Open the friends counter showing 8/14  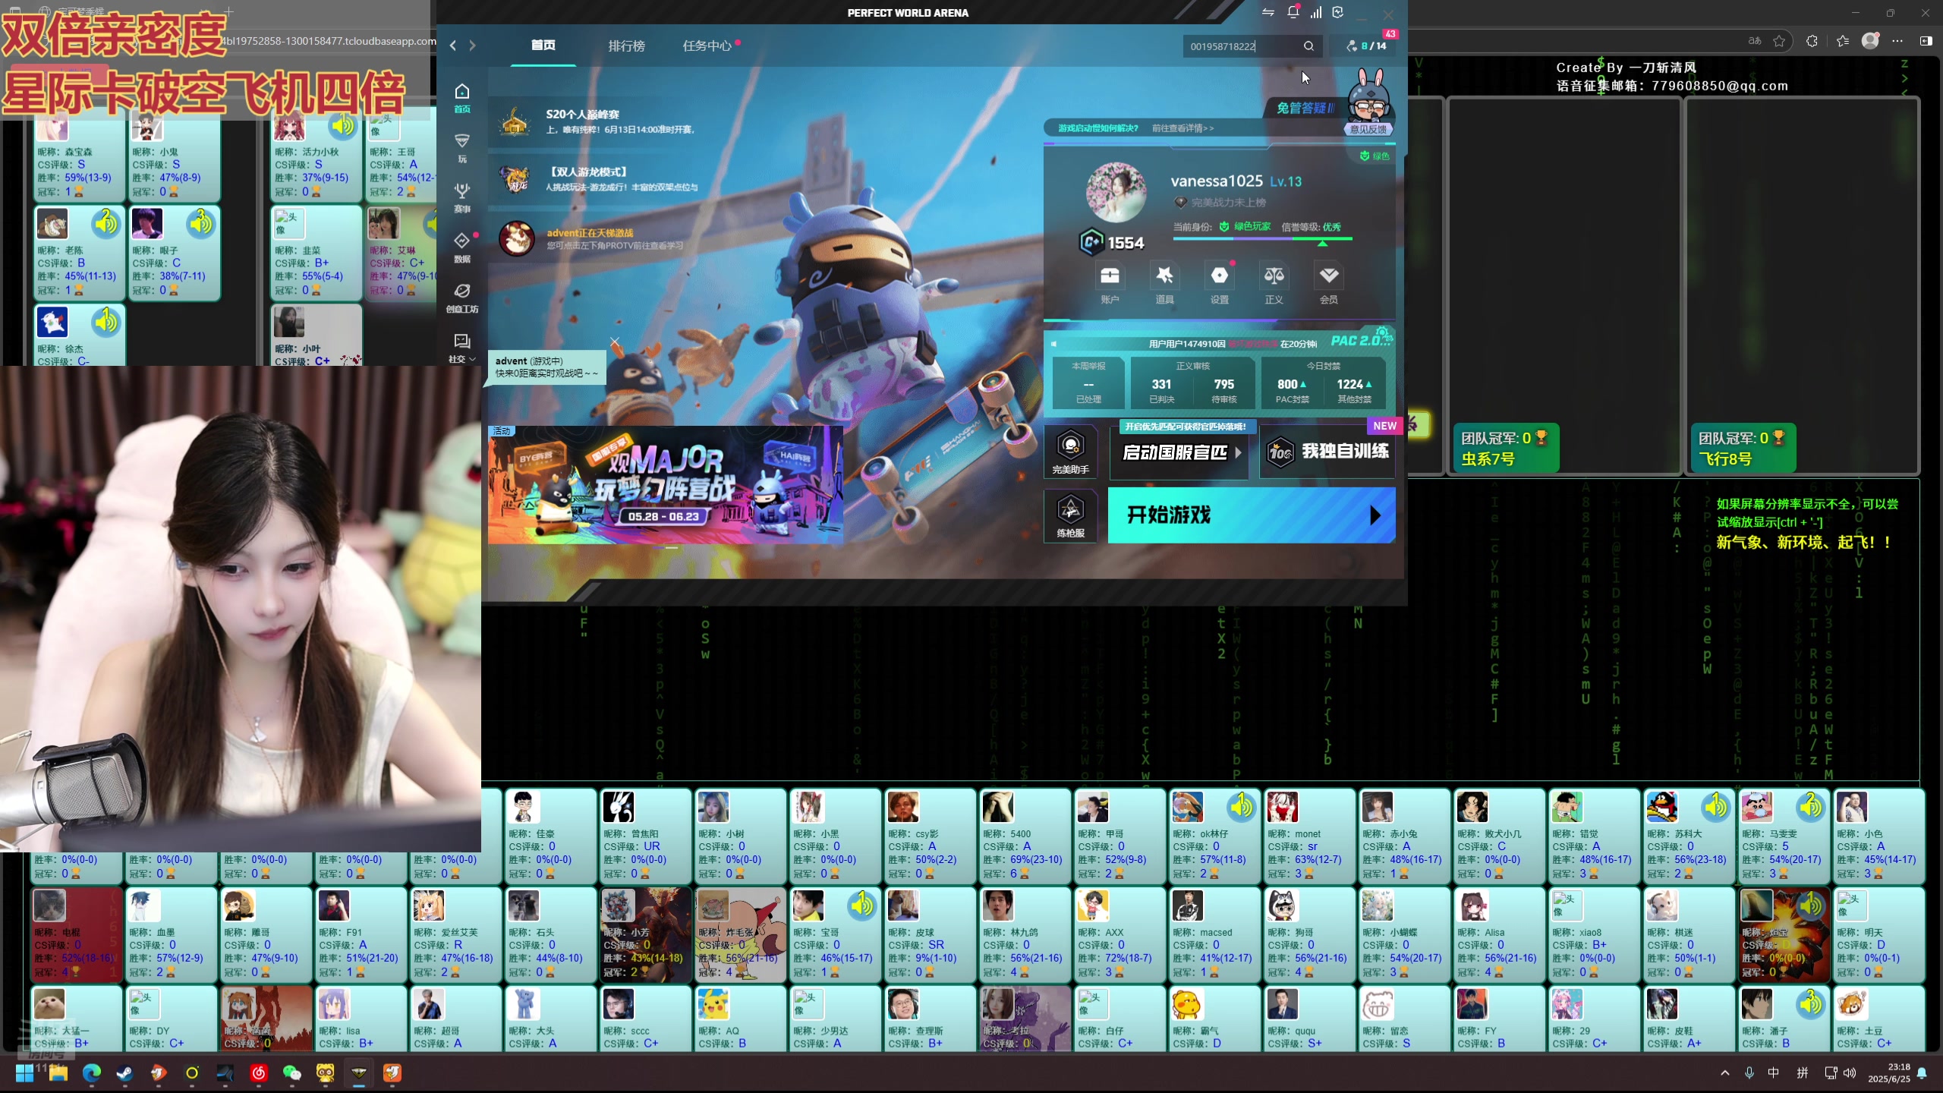click(1367, 46)
